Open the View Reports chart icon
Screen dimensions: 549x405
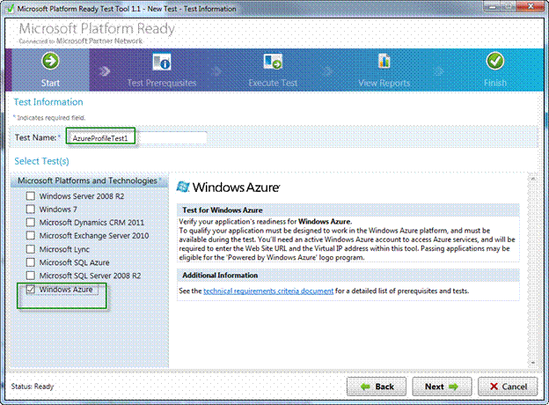point(384,62)
